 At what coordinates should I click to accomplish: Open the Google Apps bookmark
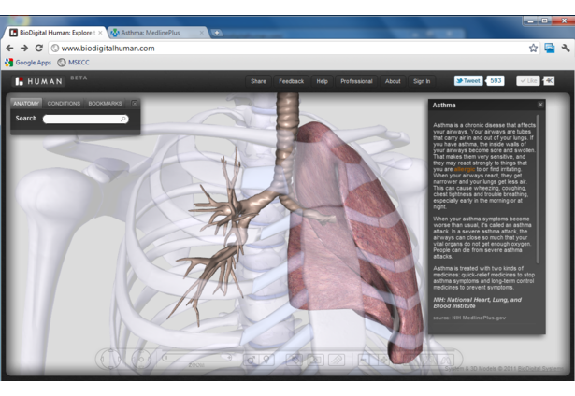point(28,63)
